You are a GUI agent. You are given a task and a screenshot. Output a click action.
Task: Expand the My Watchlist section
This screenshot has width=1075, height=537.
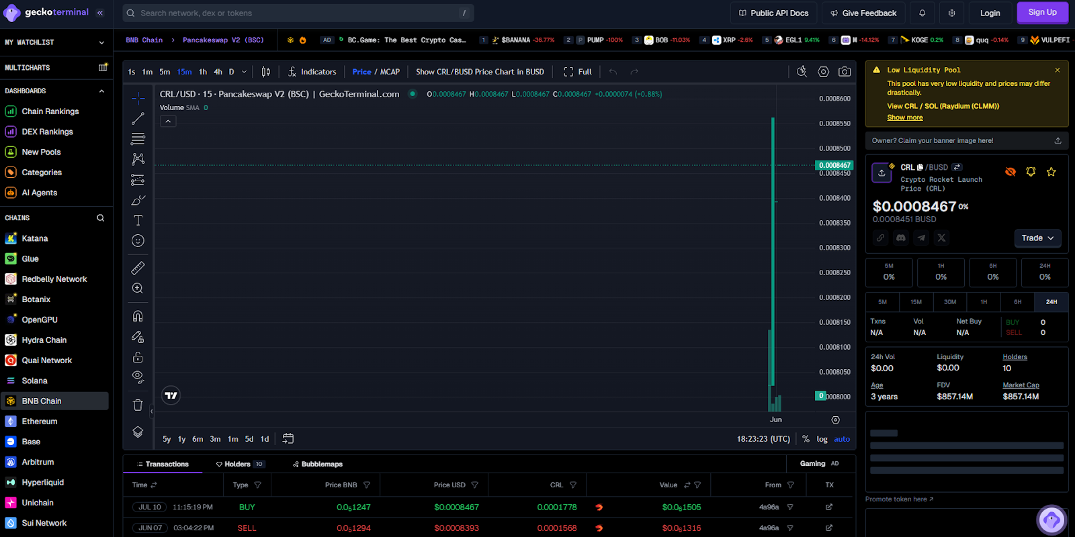click(101, 42)
